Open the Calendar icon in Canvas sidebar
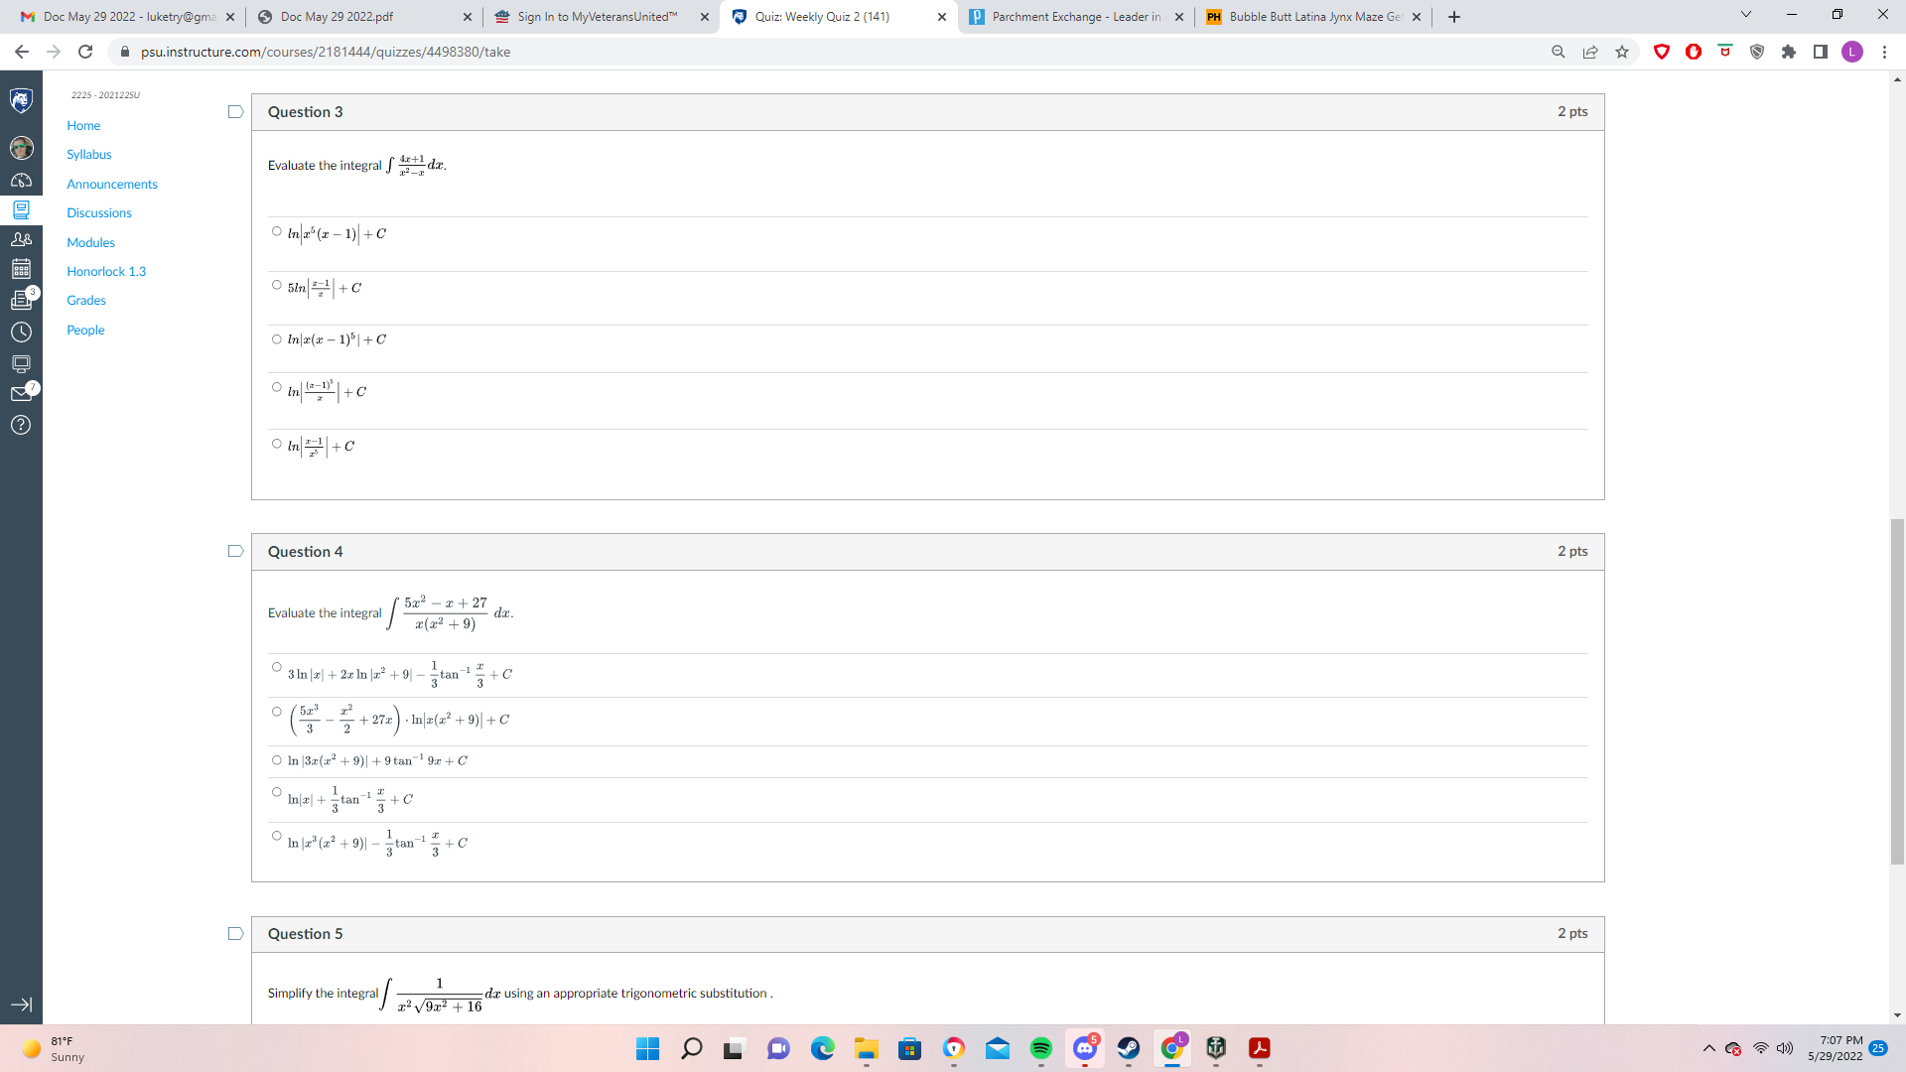 22,270
